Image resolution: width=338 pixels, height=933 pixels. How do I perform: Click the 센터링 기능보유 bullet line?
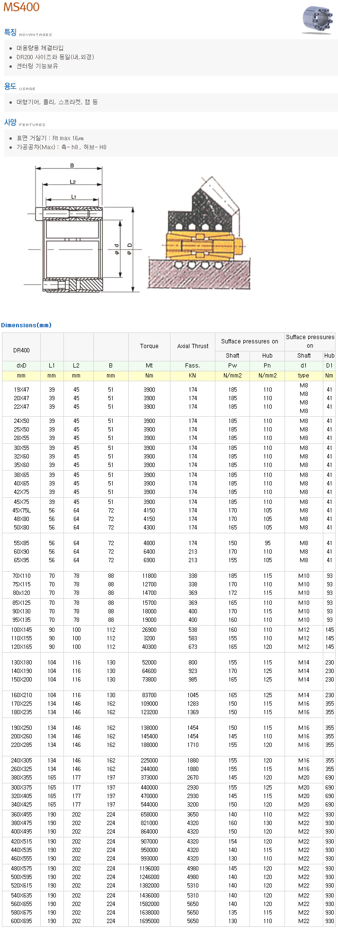click(37, 66)
